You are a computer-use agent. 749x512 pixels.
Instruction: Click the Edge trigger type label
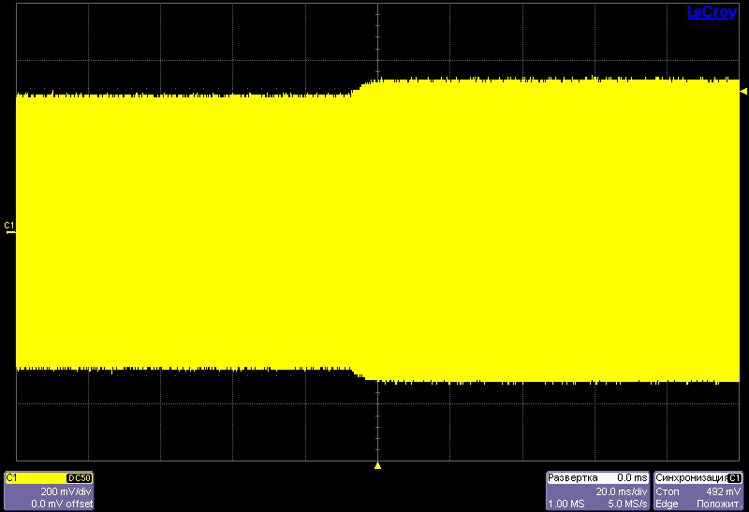(x=667, y=504)
